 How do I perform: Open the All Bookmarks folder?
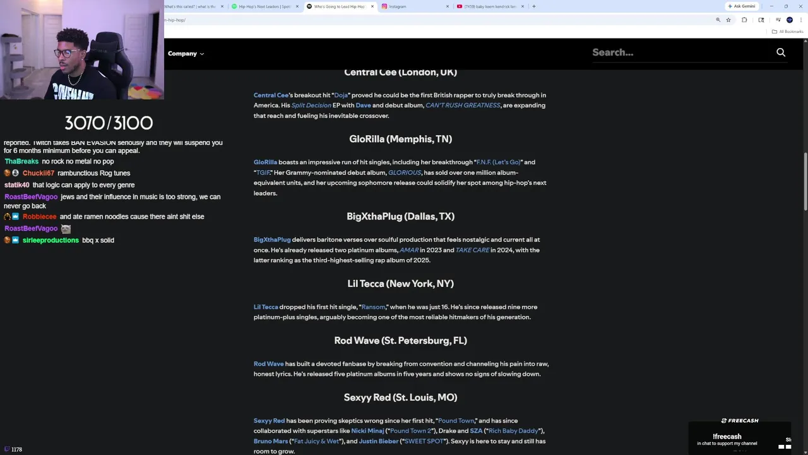click(x=788, y=32)
